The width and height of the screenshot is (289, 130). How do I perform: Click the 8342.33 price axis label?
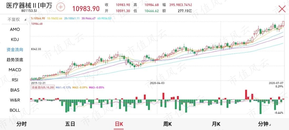36,49
